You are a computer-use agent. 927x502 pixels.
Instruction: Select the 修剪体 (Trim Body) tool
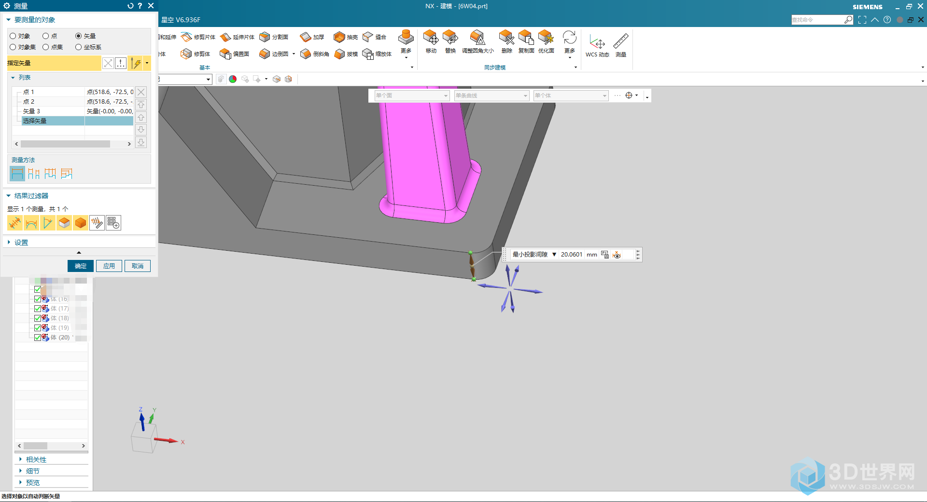click(196, 54)
